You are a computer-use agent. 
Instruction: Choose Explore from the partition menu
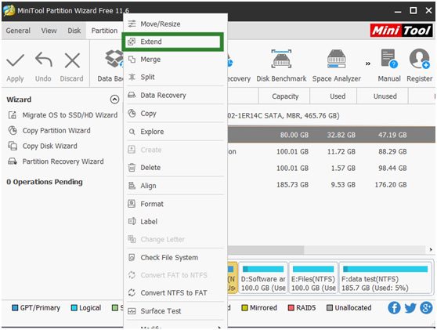coord(175,132)
